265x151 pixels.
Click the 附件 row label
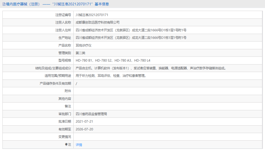(68, 91)
